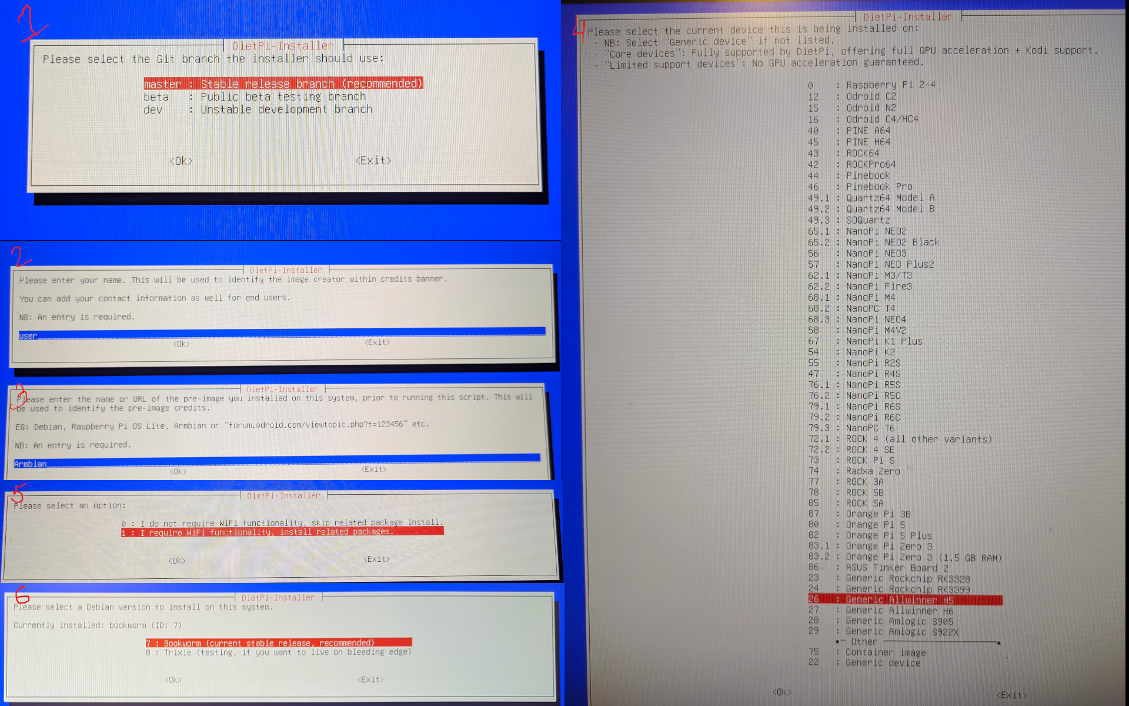Select Trixie testing Debian version option
The height and width of the screenshot is (706, 1129).
pyautogui.click(x=279, y=652)
